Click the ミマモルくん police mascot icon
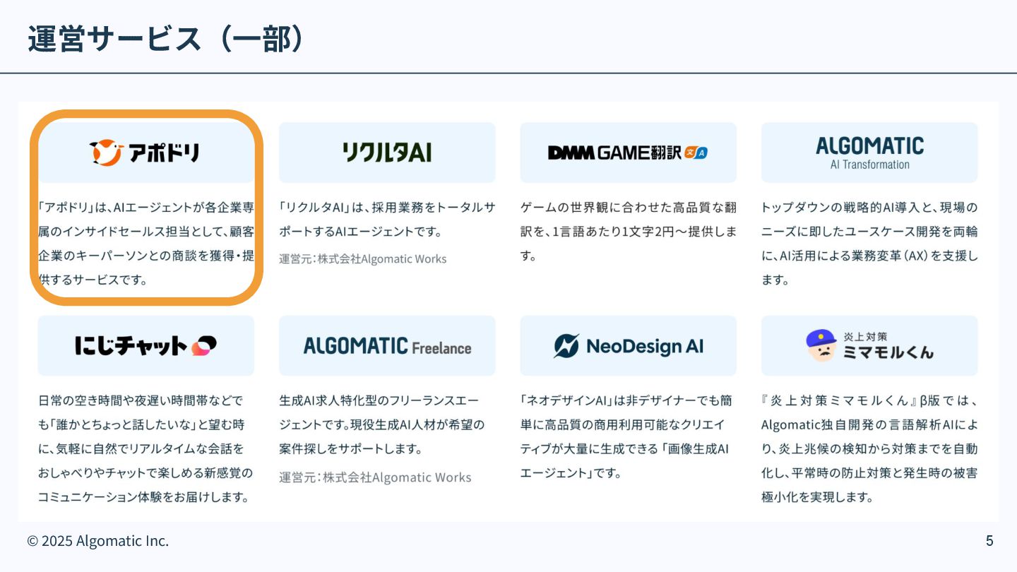 point(821,345)
